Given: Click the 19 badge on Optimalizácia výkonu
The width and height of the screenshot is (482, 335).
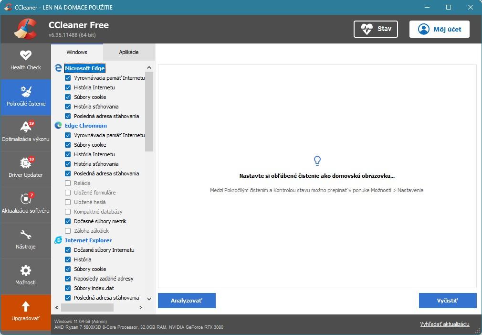Looking at the screenshot, I should [x=31, y=123].
